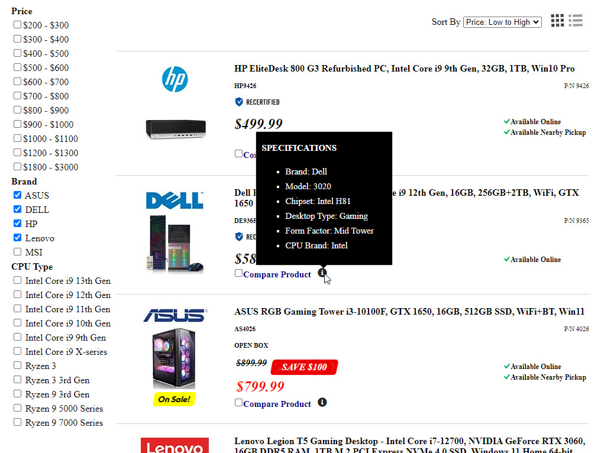Click the DELL brand logo
The height and width of the screenshot is (453, 614).
click(x=174, y=201)
